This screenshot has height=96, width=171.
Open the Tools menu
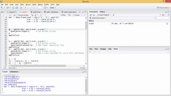tap(52, 5)
